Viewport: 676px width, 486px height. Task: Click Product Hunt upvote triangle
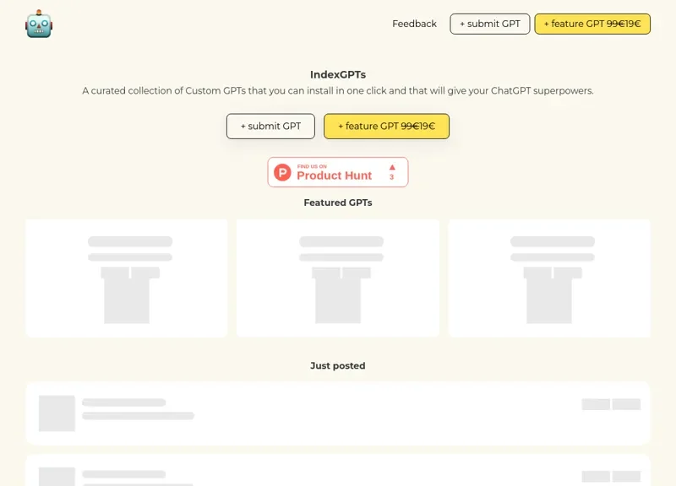click(x=392, y=167)
